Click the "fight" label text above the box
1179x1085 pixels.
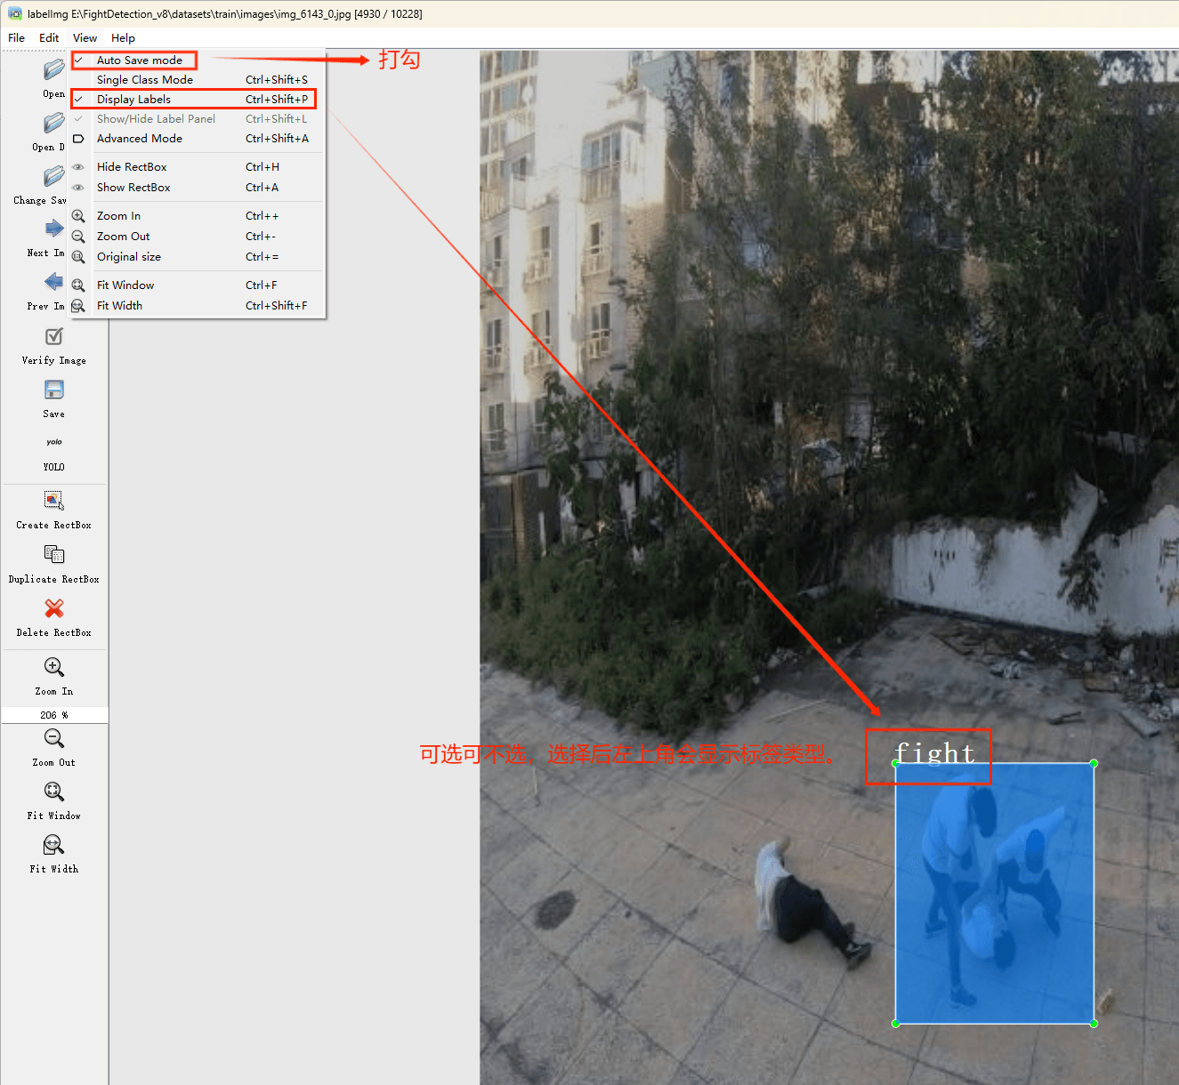coord(934,753)
